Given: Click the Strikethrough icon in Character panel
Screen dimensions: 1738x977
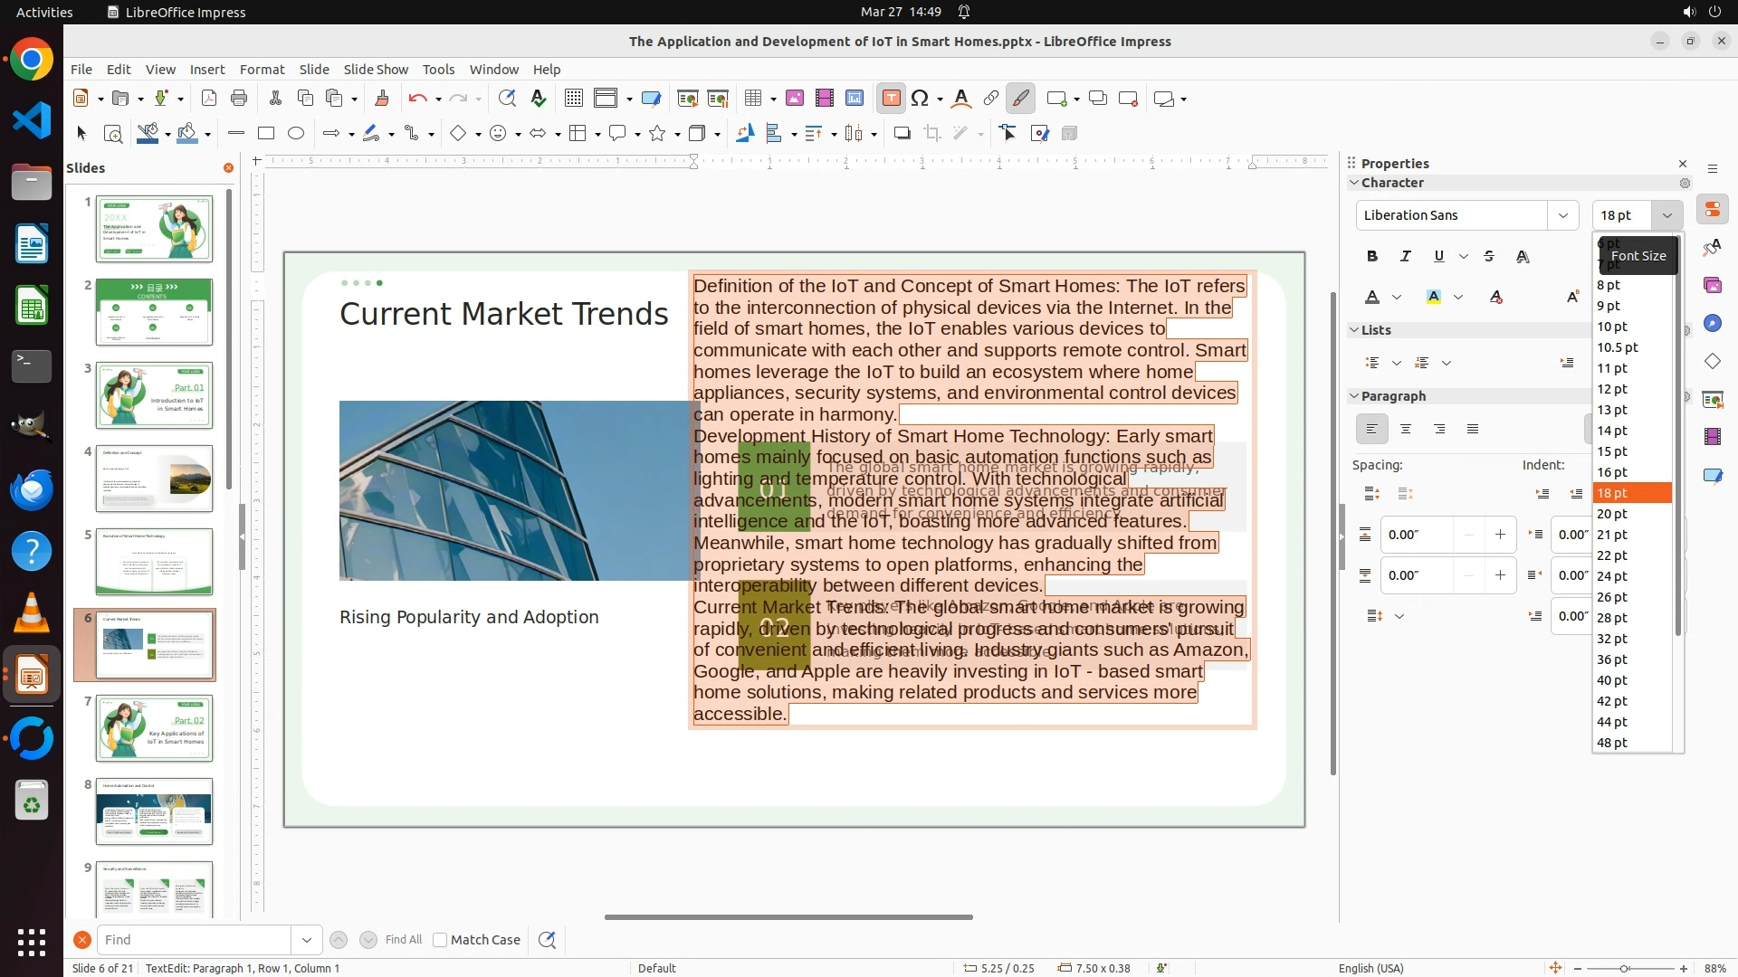Looking at the screenshot, I should (1489, 257).
